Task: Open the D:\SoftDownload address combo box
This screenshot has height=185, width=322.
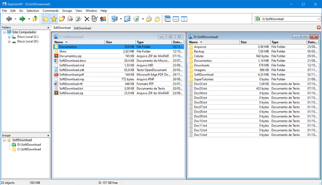Action: point(287,19)
